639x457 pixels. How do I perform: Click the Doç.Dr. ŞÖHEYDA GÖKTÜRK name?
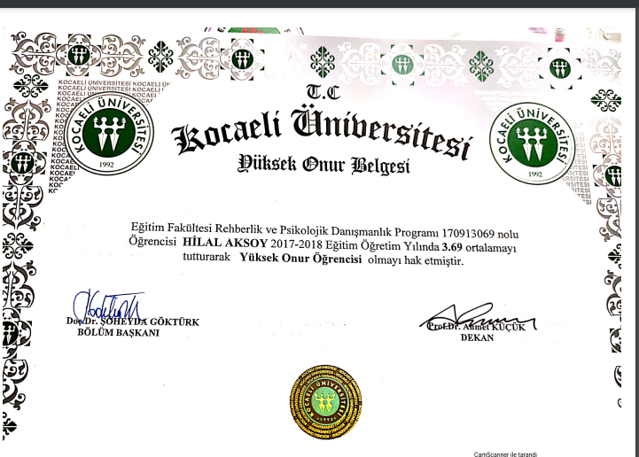tap(133, 321)
